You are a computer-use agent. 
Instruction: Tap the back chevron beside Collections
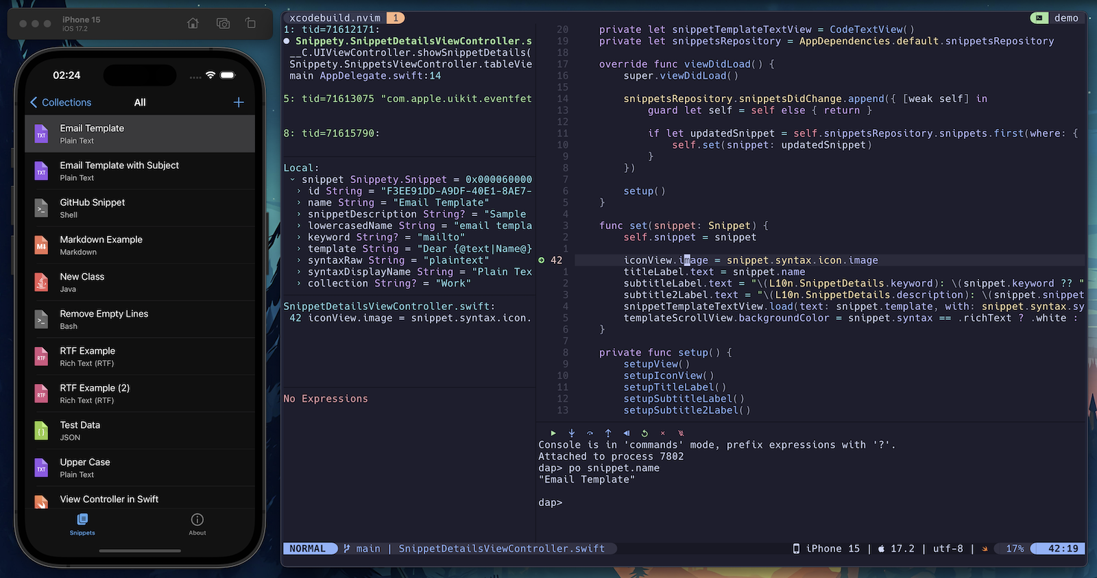pyautogui.click(x=34, y=102)
